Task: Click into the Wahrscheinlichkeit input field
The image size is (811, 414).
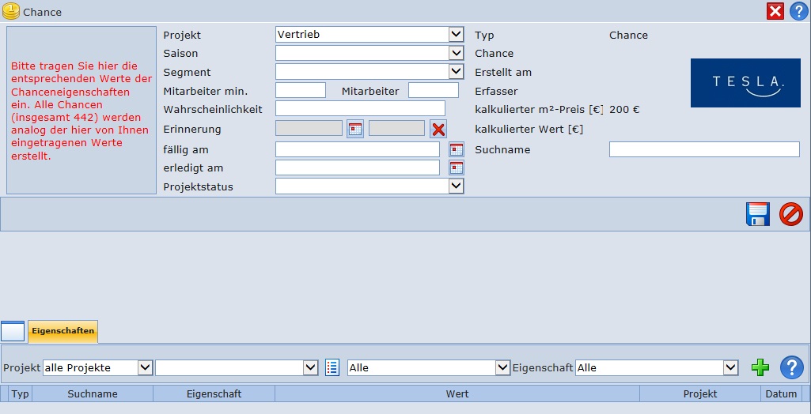Action: pos(360,108)
